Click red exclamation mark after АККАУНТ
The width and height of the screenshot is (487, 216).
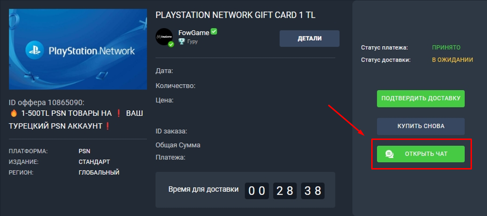tap(108, 126)
